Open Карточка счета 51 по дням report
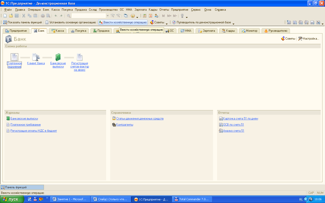This screenshot has height=203, width=325. click(240, 119)
